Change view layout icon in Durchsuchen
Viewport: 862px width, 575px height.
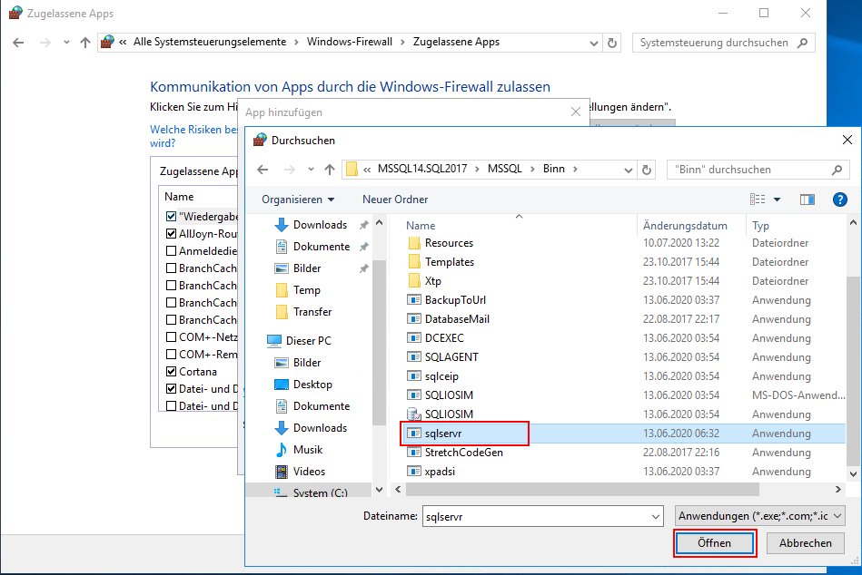pos(758,200)
